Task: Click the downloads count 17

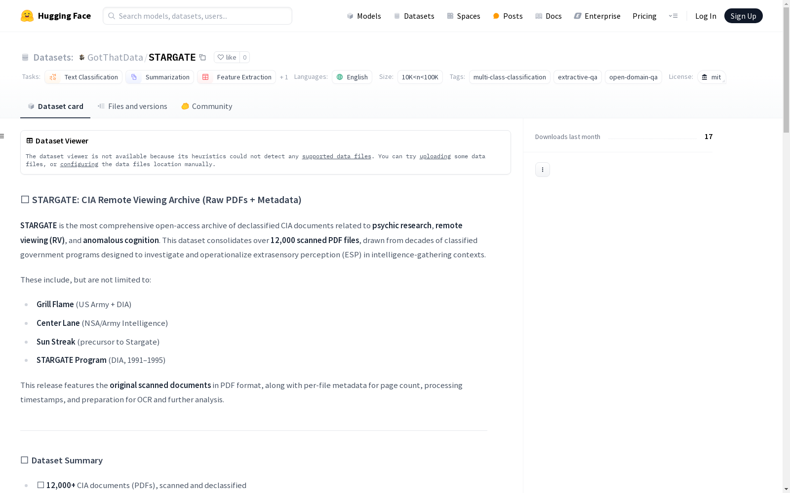Action: [709, 137]
